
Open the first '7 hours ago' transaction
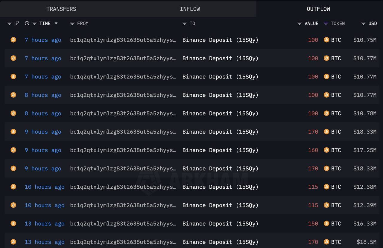click(x=43, y=40)
